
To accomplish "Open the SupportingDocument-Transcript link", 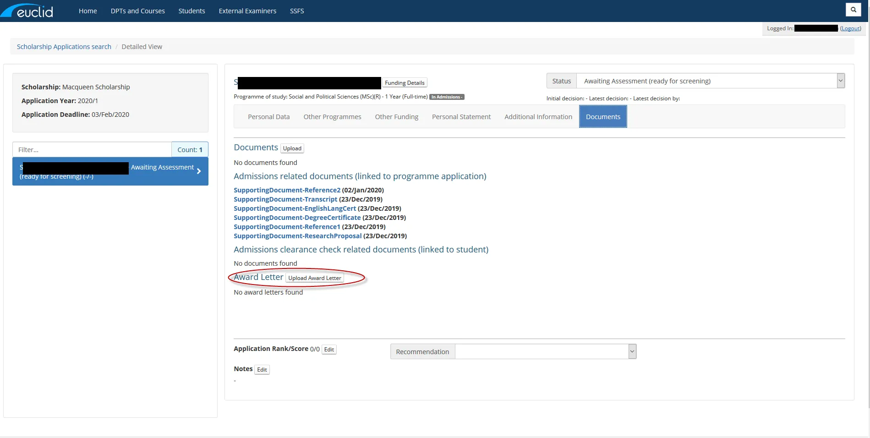I will tap(285, 199).
